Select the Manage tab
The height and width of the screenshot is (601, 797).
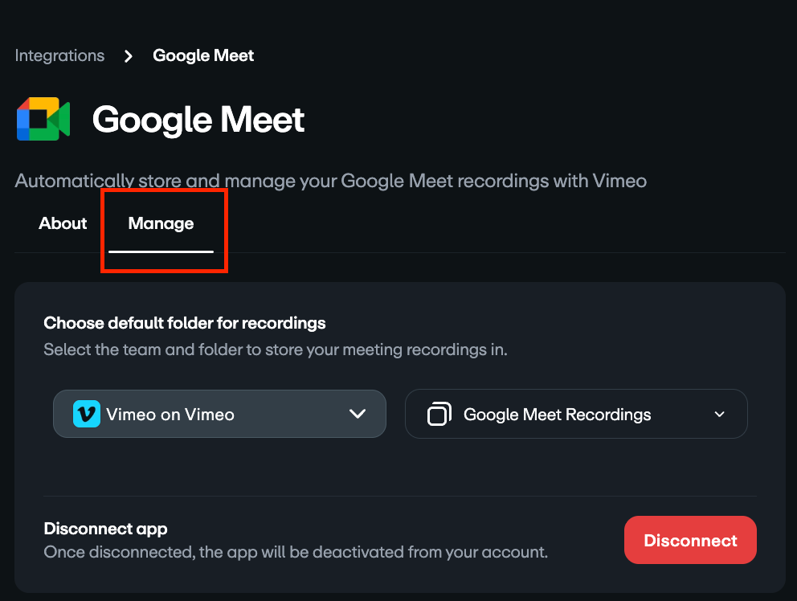[161, 223]
